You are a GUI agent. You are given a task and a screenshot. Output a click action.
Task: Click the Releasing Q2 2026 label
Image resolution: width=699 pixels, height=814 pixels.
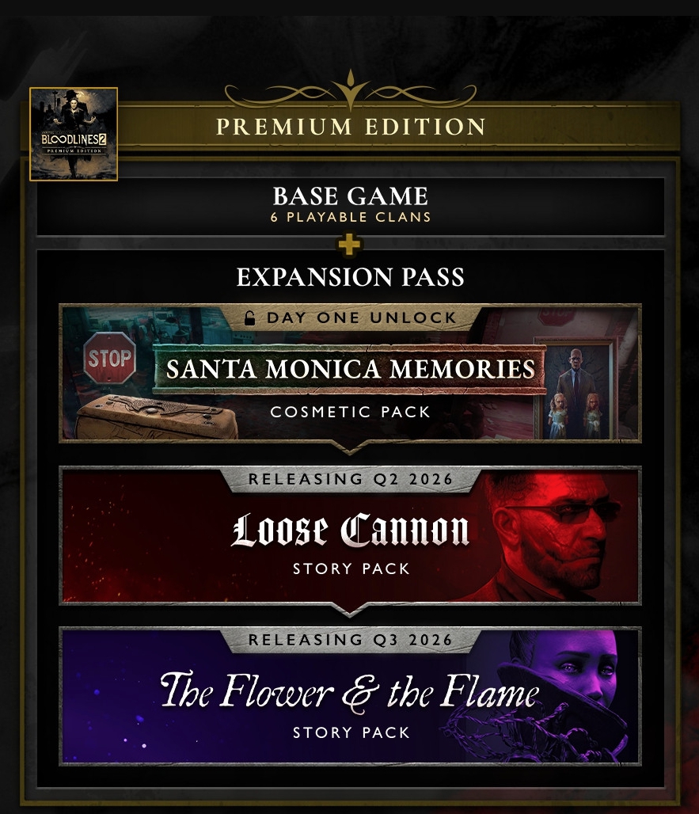point(351,479)
